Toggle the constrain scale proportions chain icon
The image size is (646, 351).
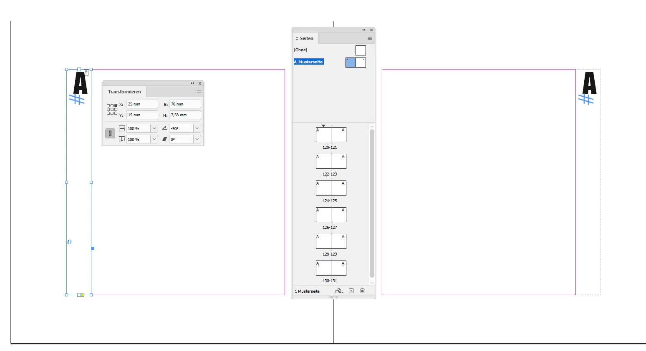[x=110, y=133]
